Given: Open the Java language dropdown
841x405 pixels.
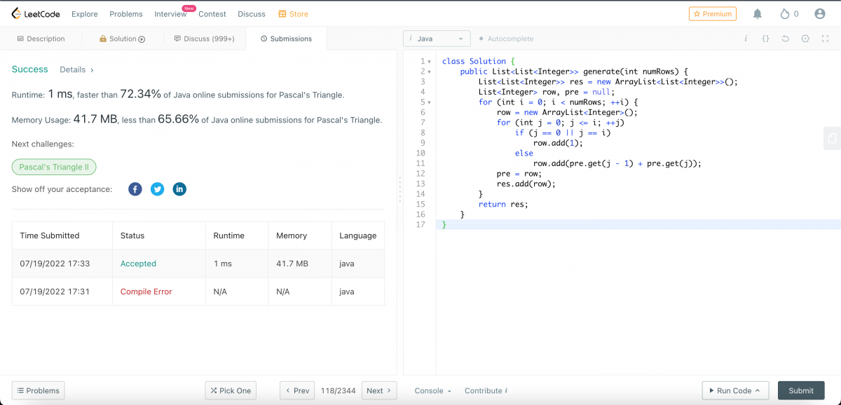Looking at the screenshot, I should (x=437, y=39).
